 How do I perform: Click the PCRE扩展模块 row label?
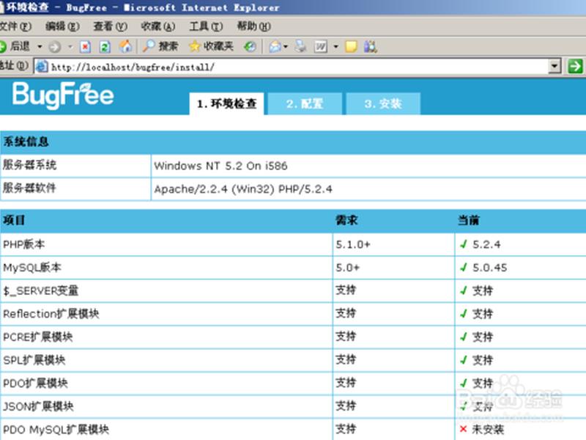(x=38, y=337)
